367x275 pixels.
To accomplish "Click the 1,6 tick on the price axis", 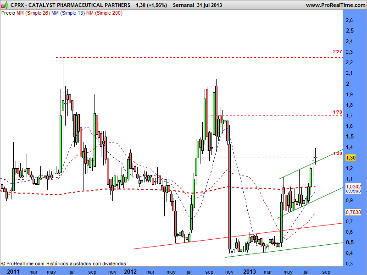I will pyautogui.click(x=349, y=126).
